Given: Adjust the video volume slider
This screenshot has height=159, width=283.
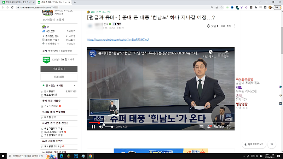Looking at the screenshot, I should pyautogui.click(x=109, y=126).
